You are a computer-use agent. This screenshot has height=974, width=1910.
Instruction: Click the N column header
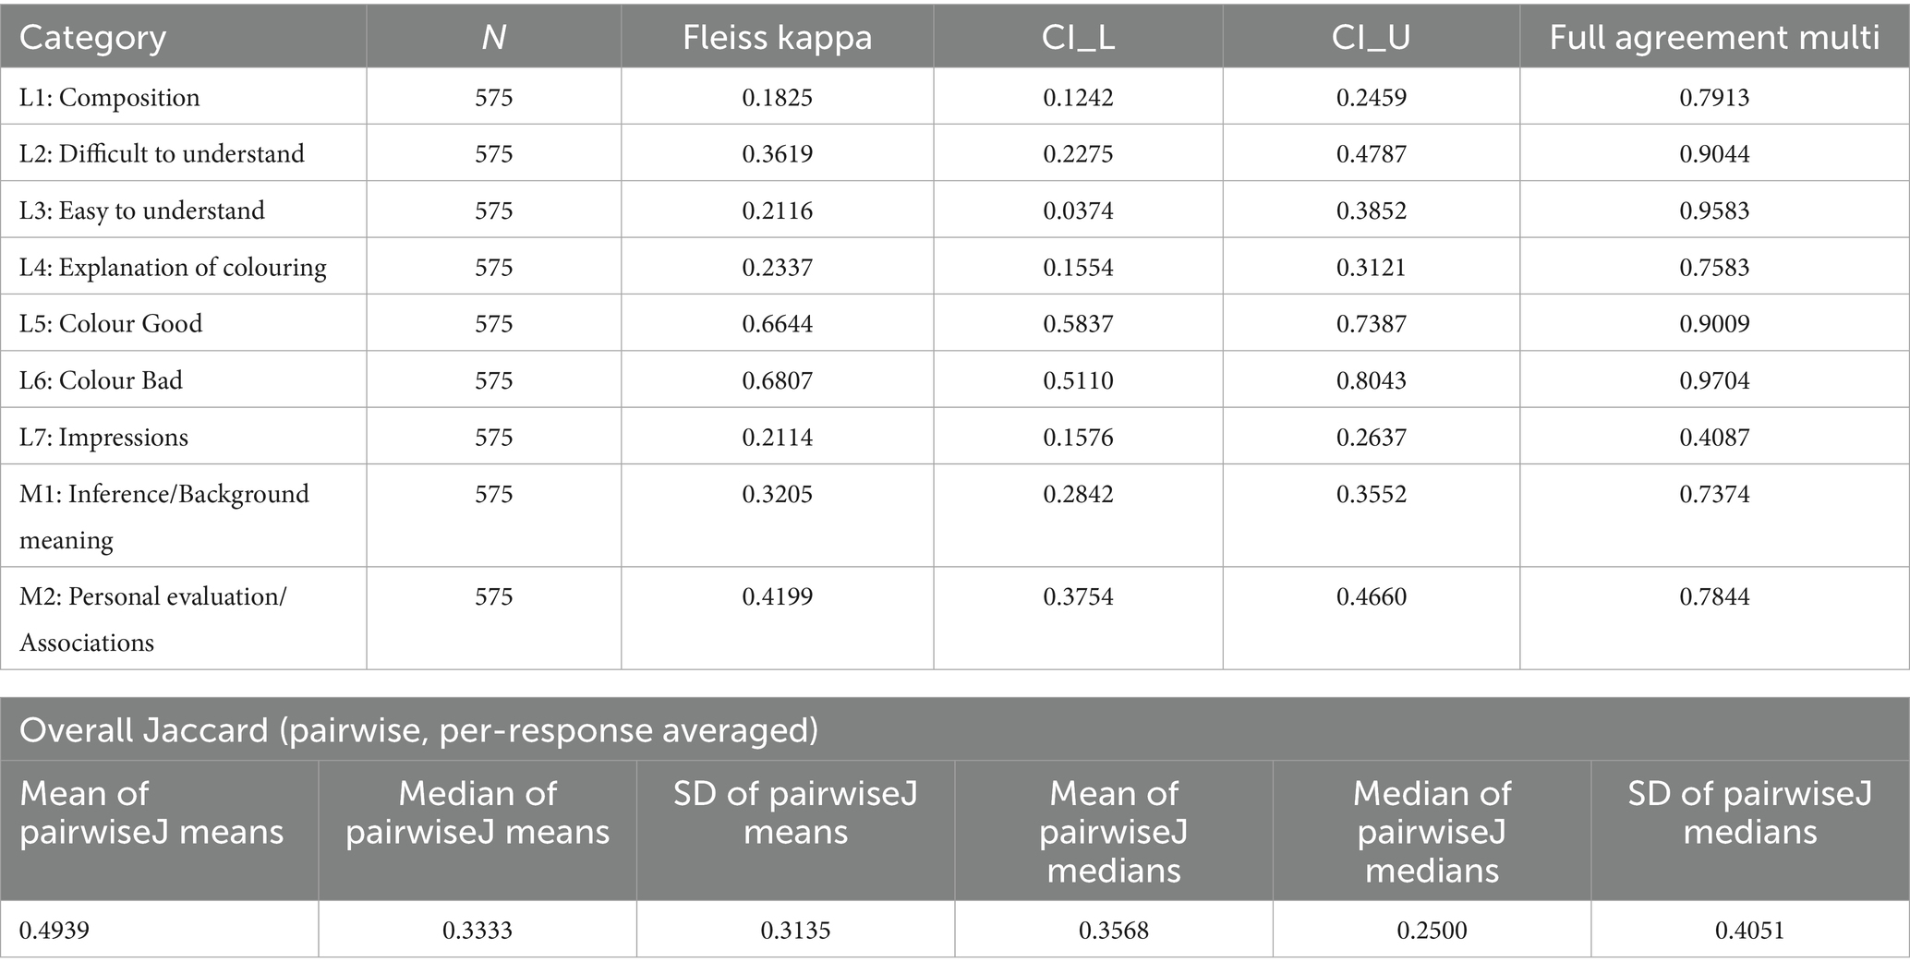click(493, 38)
